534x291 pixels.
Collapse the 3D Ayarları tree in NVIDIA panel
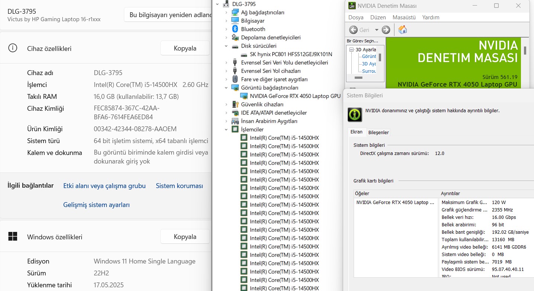point(351,49)
